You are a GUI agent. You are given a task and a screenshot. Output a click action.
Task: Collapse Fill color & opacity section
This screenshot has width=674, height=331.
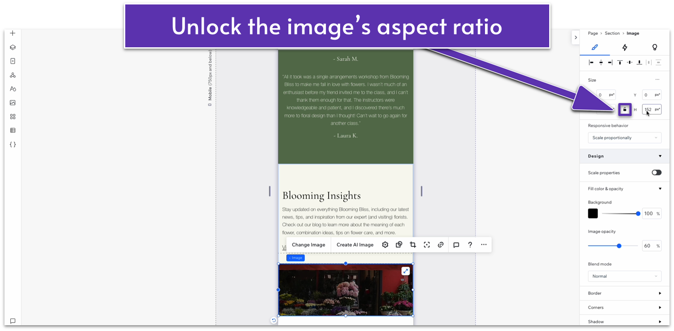tap(660, 189)
